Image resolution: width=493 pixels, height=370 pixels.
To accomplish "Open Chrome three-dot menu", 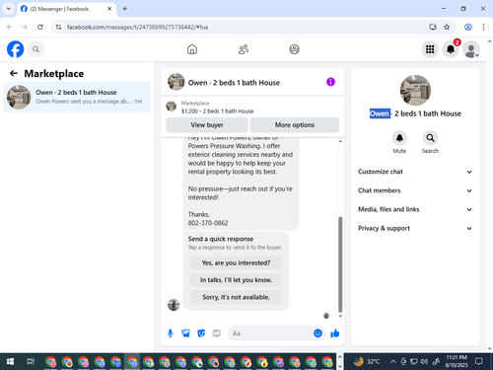I will (x=483, y=27).
